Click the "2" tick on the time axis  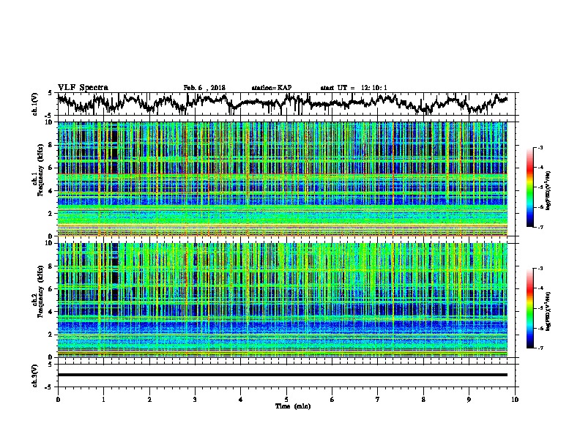coord(149,399)
